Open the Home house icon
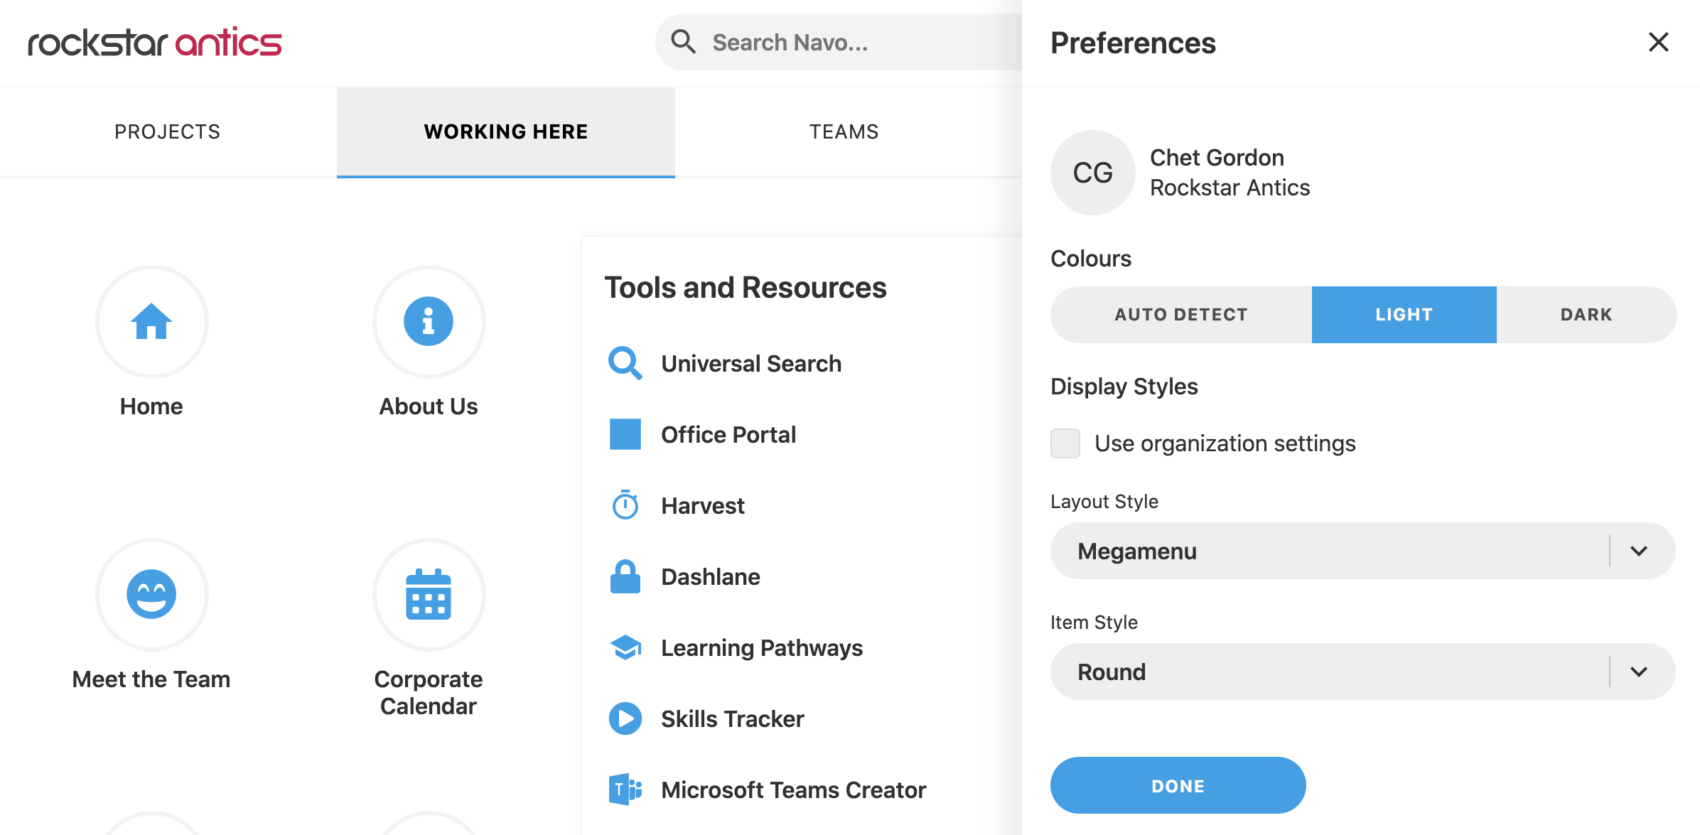This screenshot has width=1700, height=835. (151, 322)
